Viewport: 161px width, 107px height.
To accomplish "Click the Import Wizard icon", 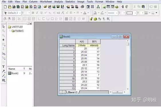I will (68, 7).
